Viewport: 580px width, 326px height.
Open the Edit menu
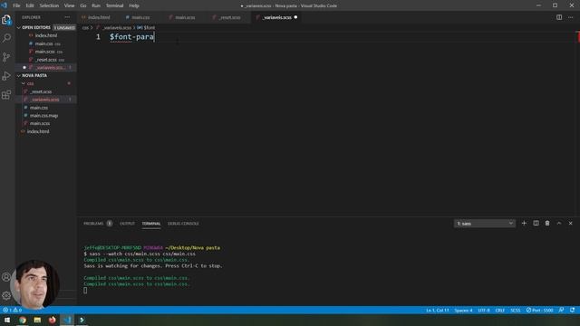[30, 5]
